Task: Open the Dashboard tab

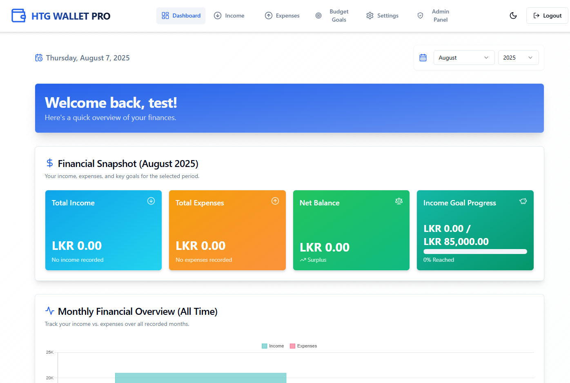Action: click(x=181, y=16)
